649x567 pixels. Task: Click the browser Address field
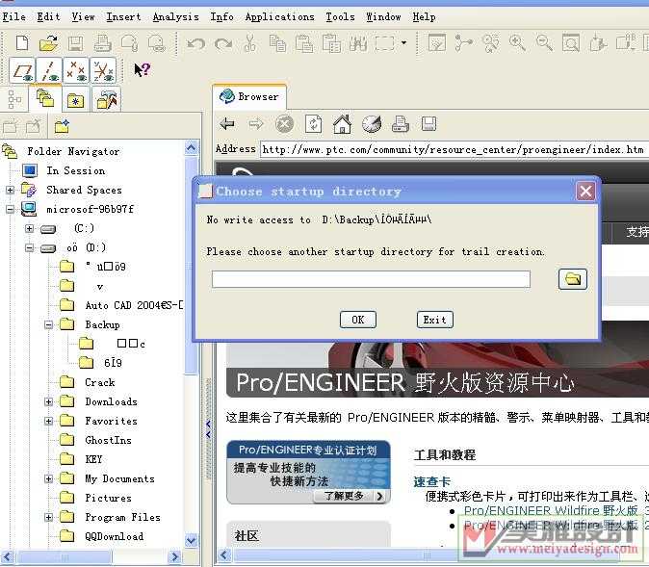(x=454, y=149)
